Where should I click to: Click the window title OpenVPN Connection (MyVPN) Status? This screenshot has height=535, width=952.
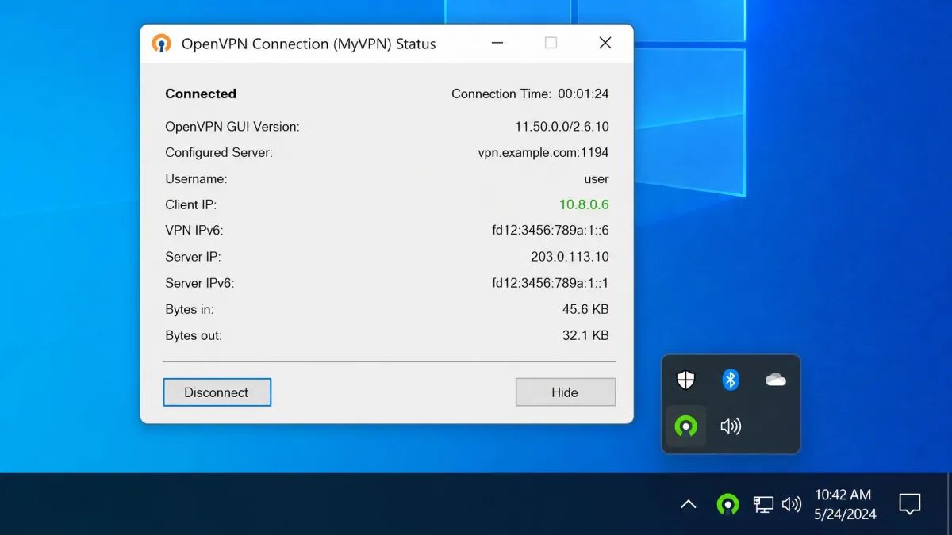point(309,44)
